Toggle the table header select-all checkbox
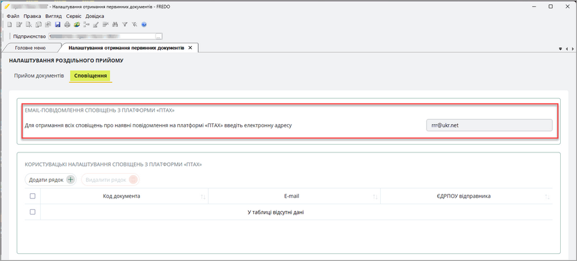577x261 pixels. [32, 196]
